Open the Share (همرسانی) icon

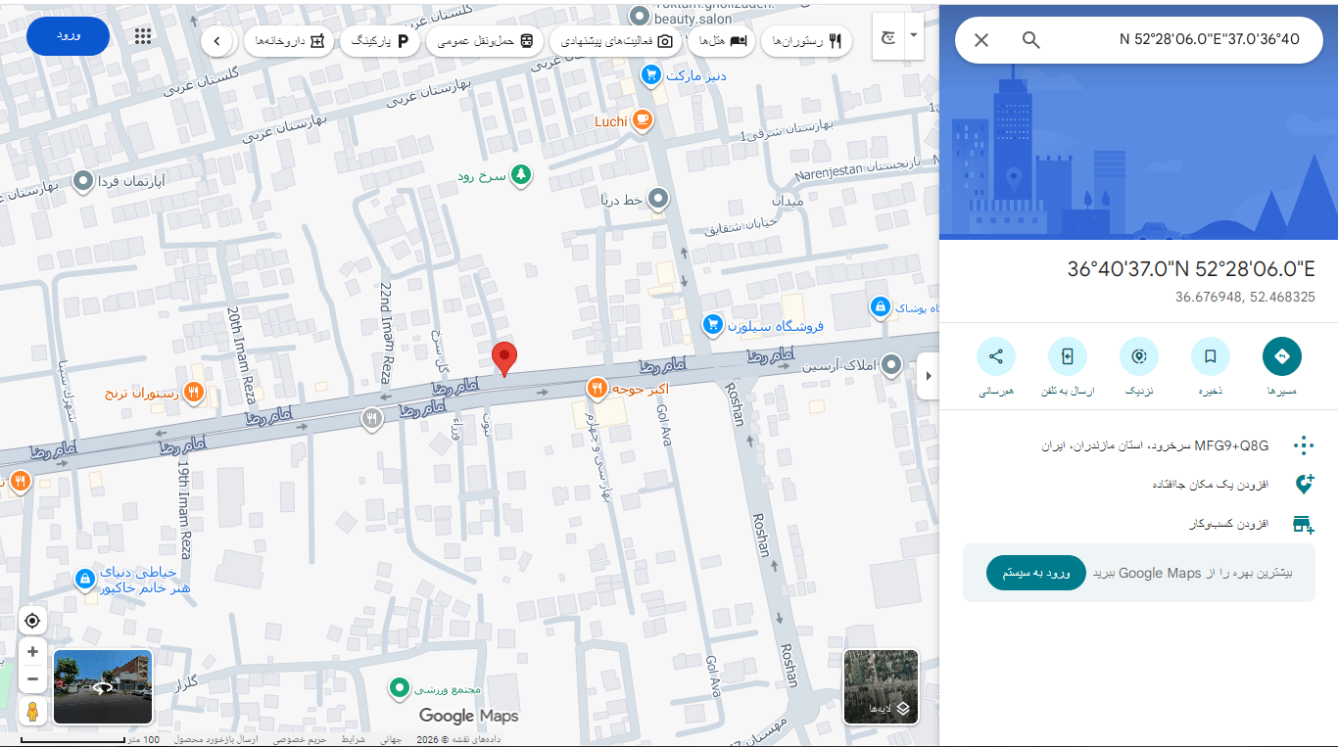tap(996, 356)
